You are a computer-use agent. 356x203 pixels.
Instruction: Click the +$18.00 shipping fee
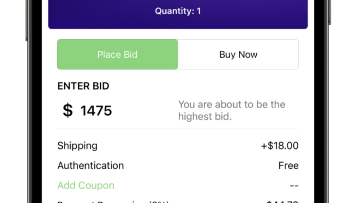click(x=279, y=145)
